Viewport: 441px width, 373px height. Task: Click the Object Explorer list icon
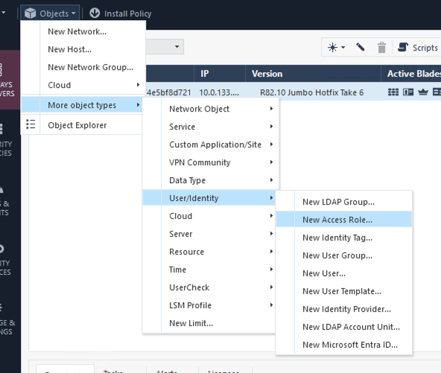[31, 124]
